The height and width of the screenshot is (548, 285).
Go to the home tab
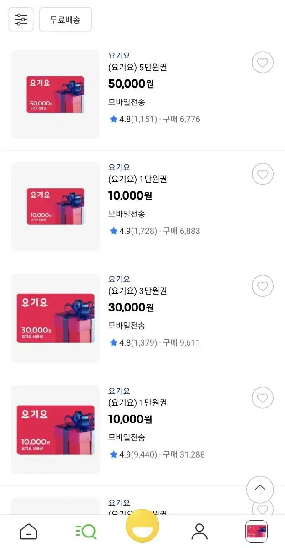pos(29,532)
